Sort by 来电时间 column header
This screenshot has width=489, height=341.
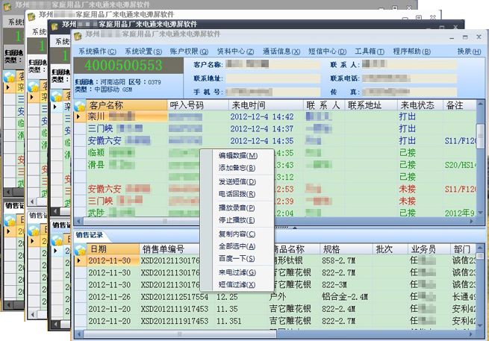pos(267,105)
